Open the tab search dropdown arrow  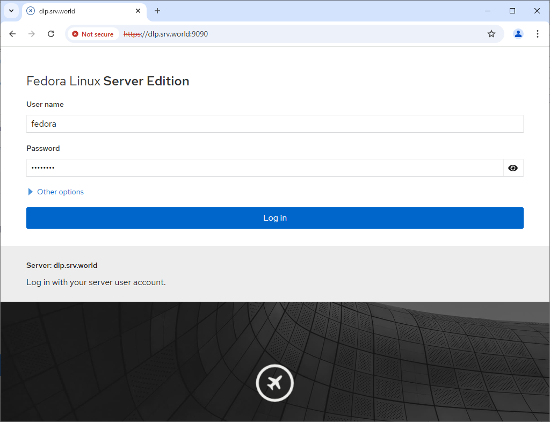point(11,11)
